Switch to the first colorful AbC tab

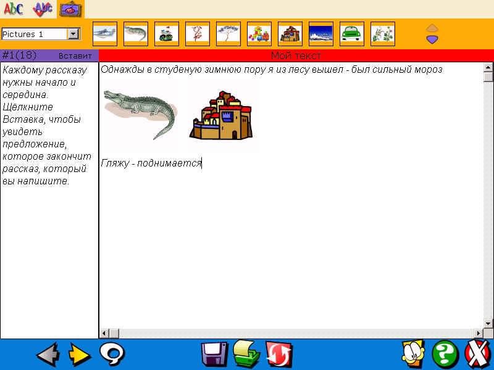click(14, 9)
